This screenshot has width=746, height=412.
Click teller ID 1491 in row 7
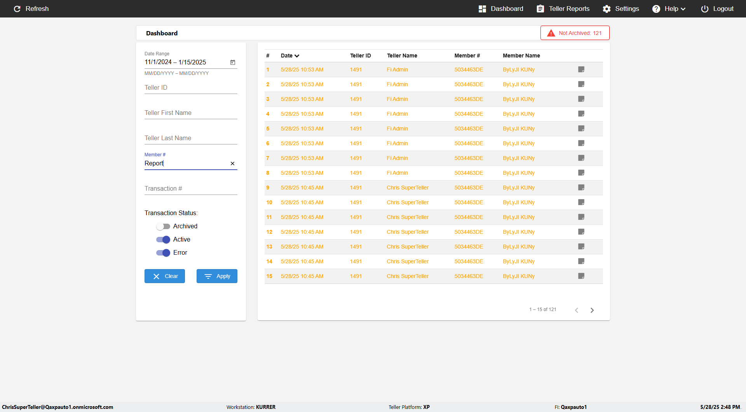tap(356, 158)
